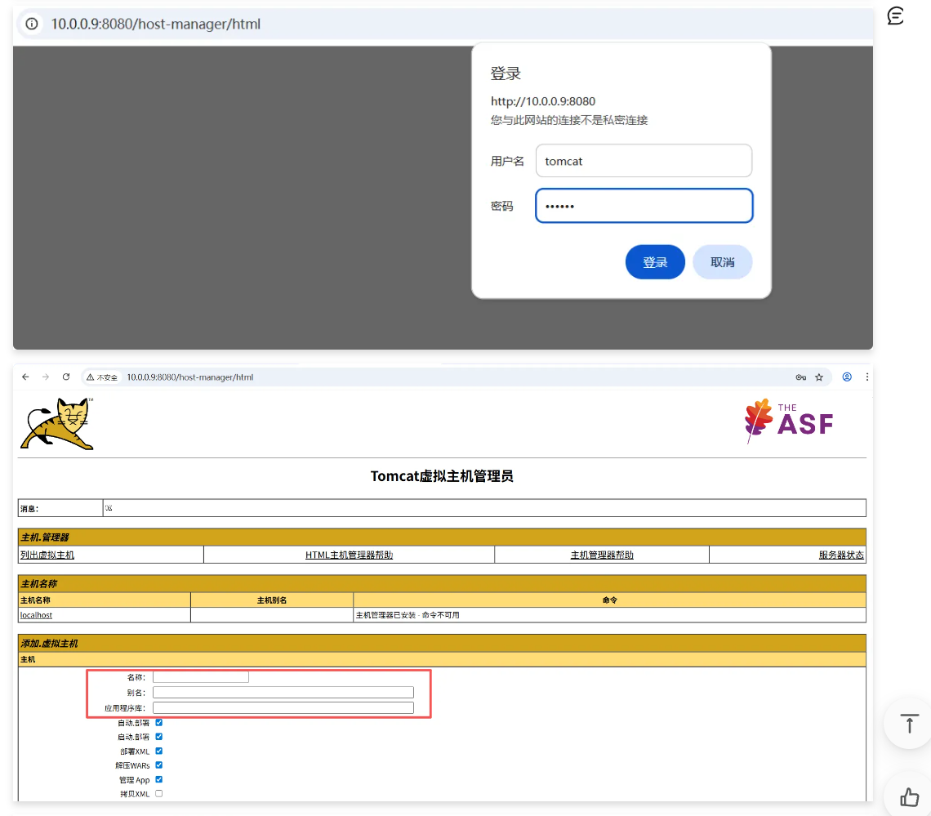The height and width of the screenshot is (816, 931).
Task: Open the 列出虚拟主机 link
Action: [x=47, y=555]
